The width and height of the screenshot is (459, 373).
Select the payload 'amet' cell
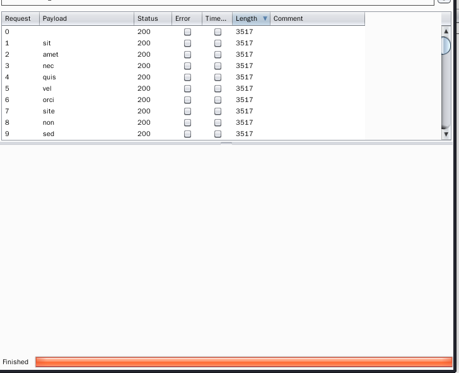point(86,54)
